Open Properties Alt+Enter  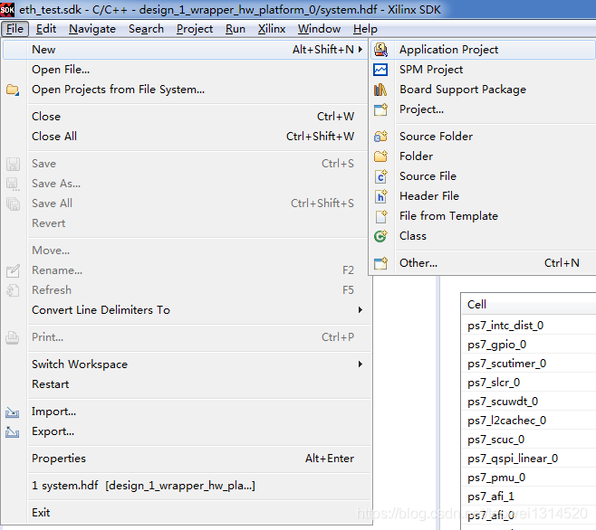pos(187,459)
